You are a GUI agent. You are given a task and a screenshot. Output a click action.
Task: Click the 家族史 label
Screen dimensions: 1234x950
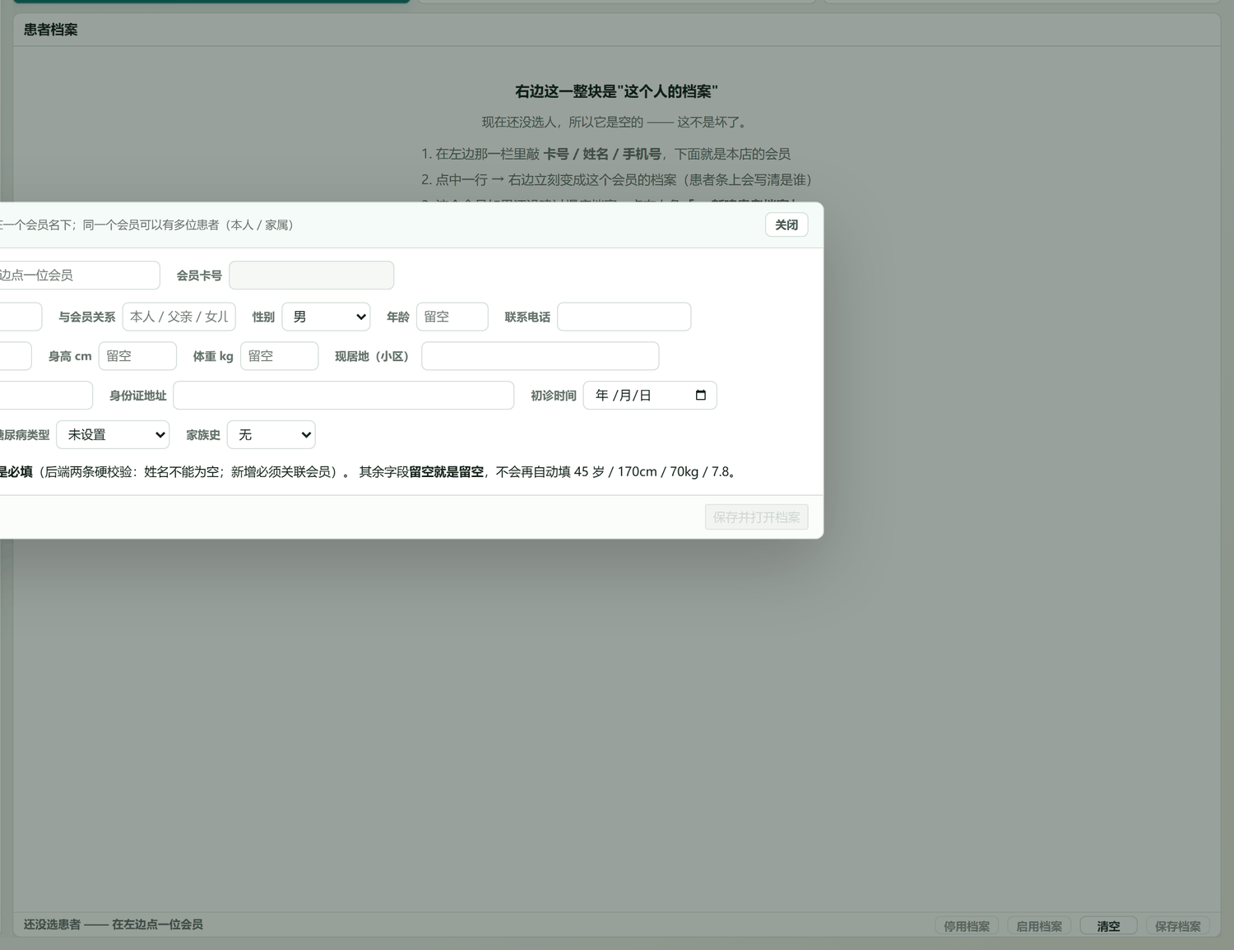203,435
